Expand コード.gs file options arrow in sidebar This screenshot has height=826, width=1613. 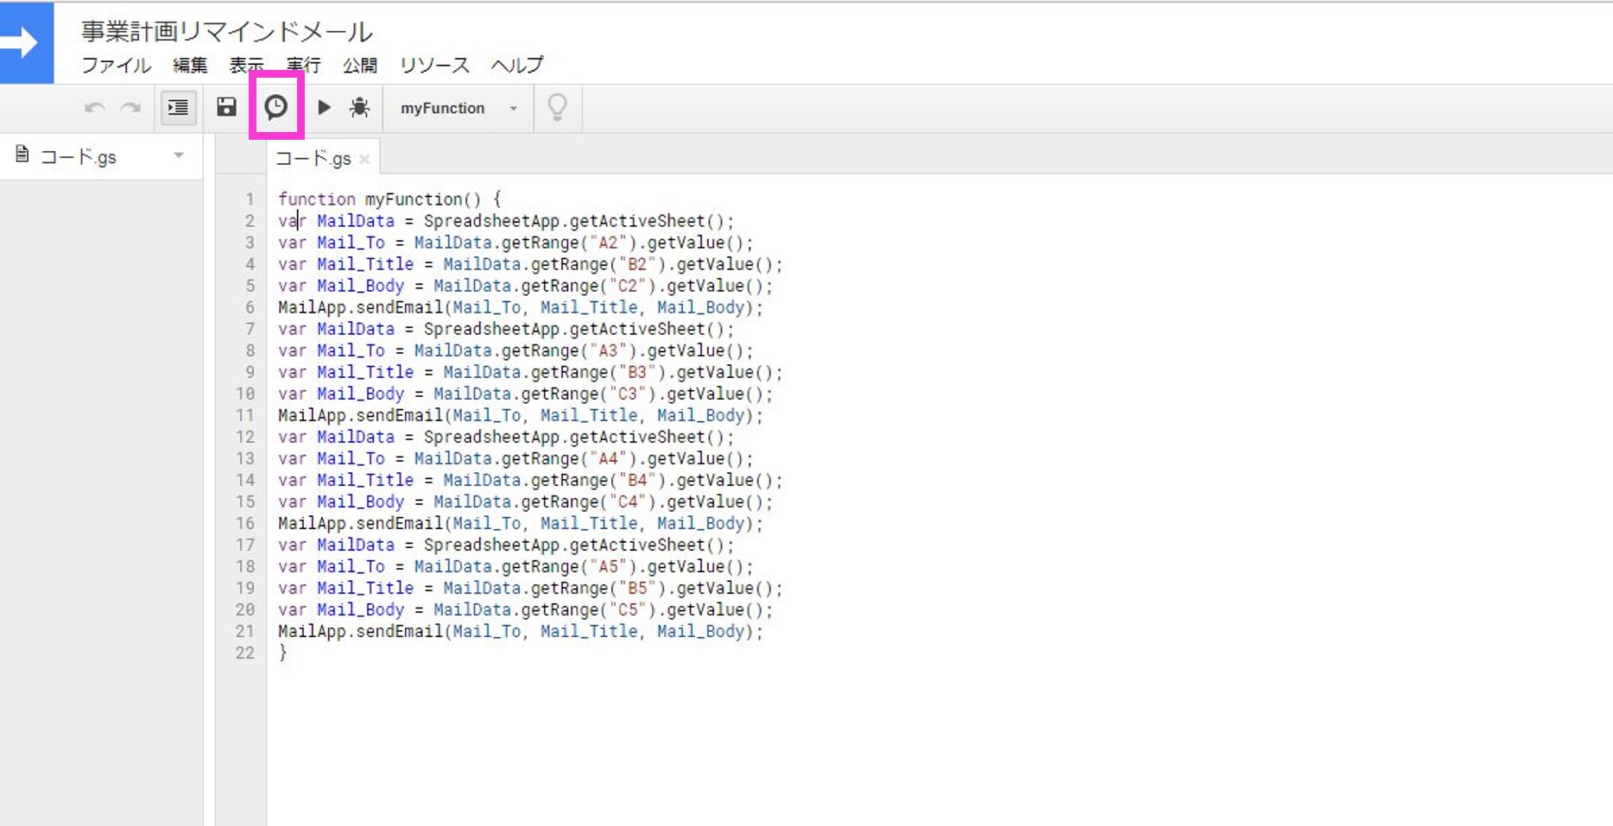click(179, 155)
